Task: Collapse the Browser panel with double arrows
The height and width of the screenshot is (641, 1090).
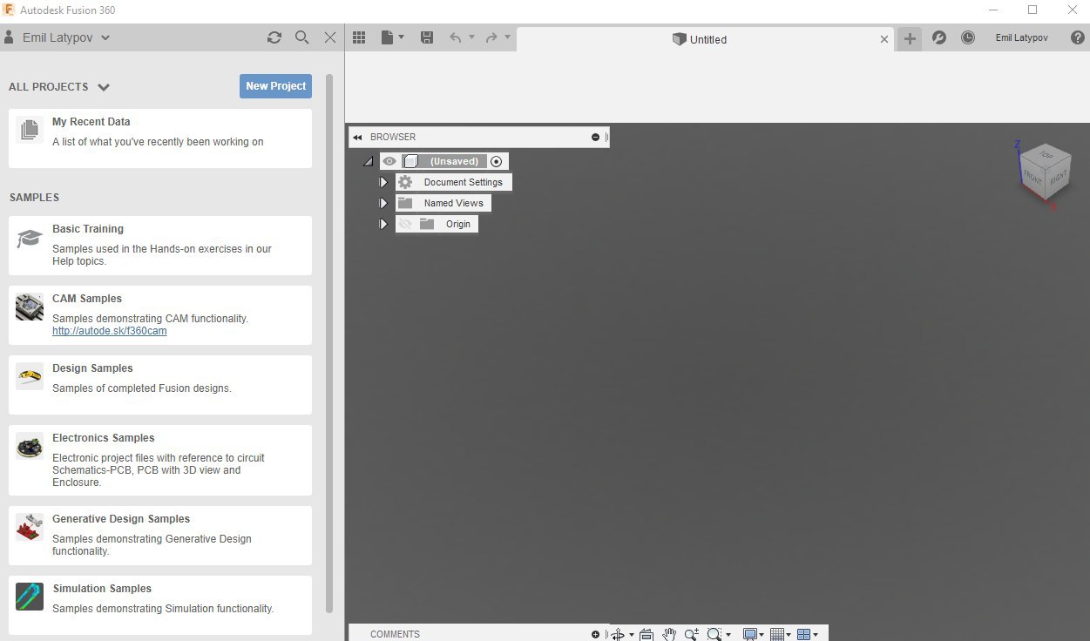Action: 357,137
